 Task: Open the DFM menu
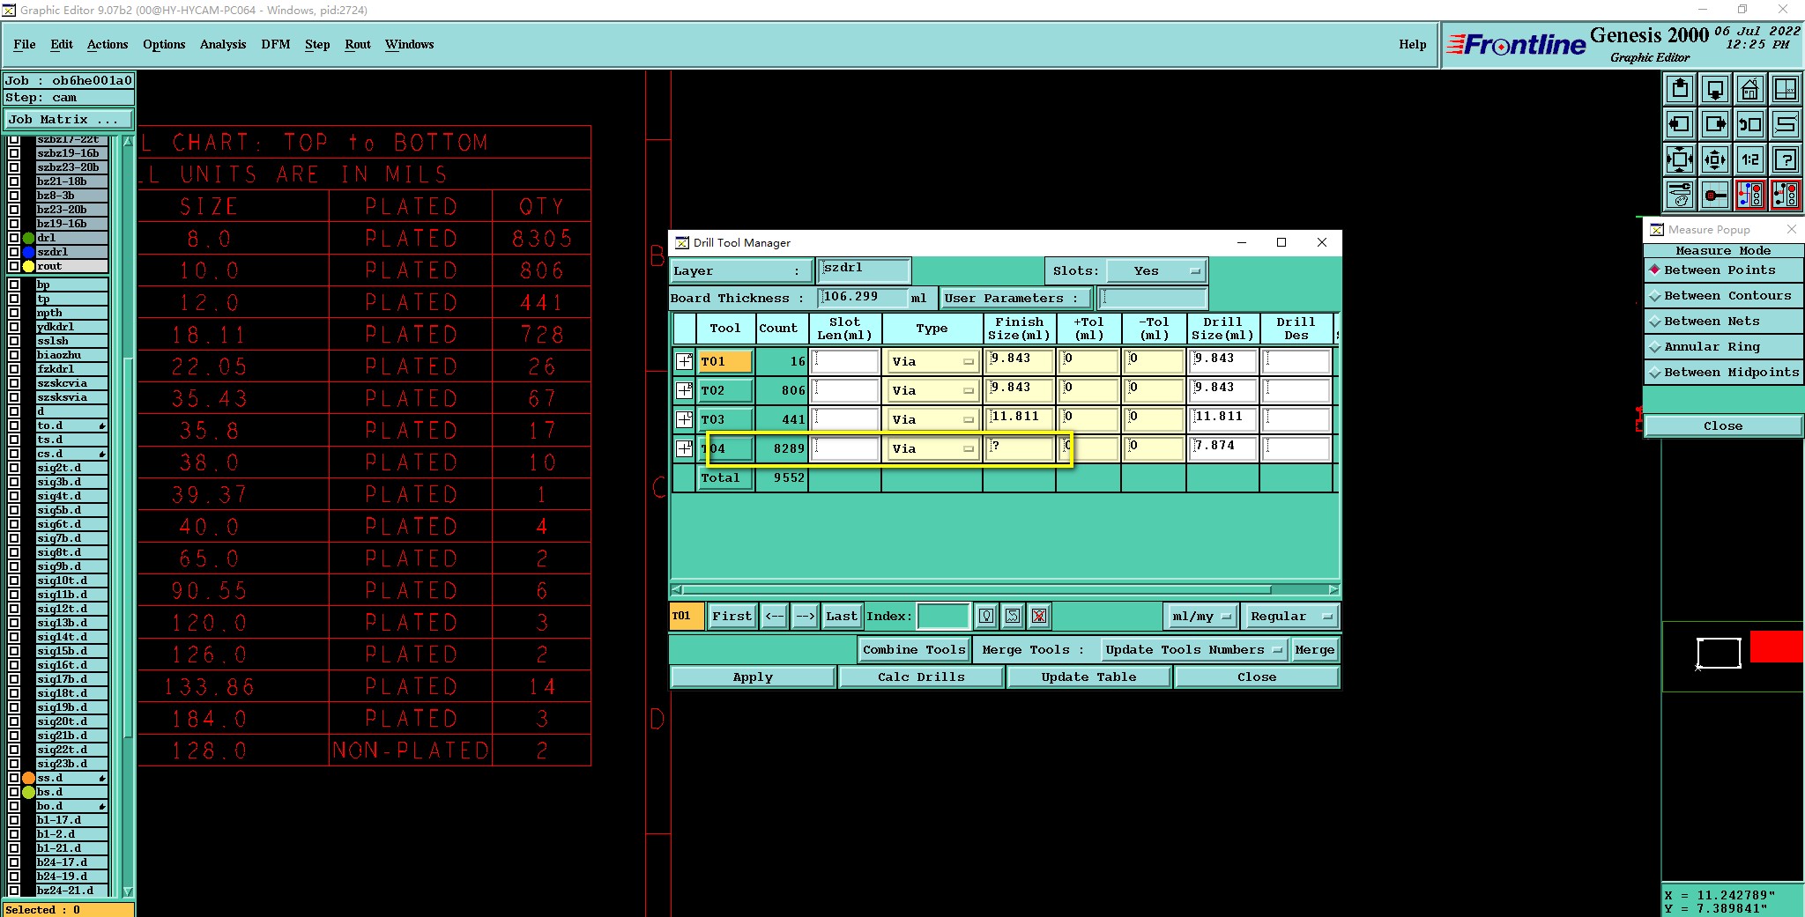tap(276, 44)
